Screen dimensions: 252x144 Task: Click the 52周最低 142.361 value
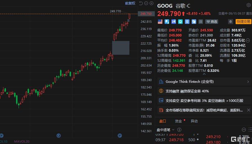(x=179, y=60)
